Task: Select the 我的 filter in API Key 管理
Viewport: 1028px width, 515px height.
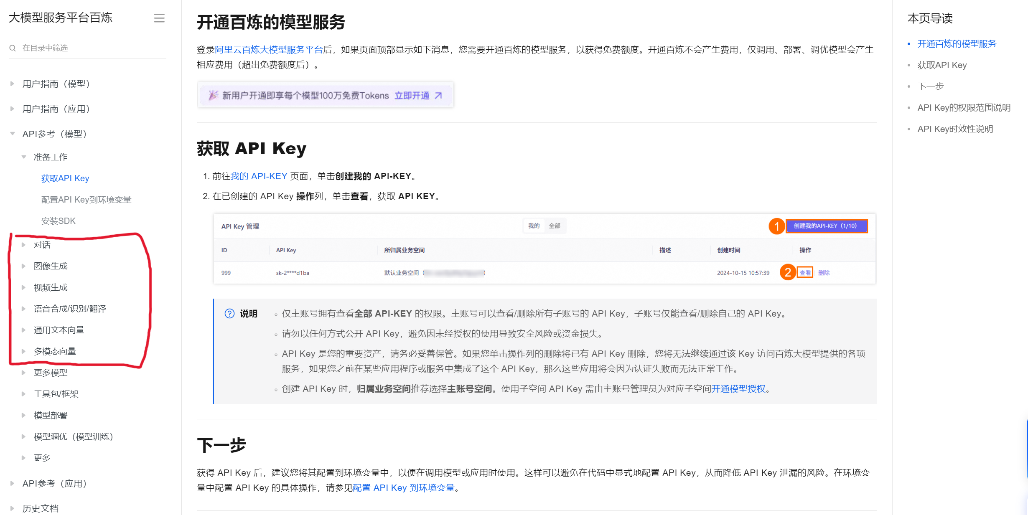Action: tap(534, 225)
